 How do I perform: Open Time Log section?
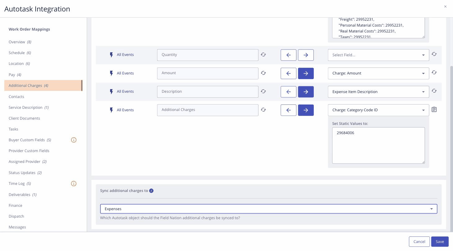click(x=20, y=184)
